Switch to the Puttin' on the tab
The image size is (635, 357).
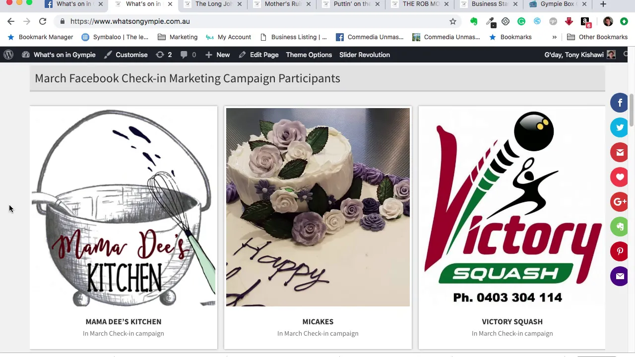coord(352,4)
